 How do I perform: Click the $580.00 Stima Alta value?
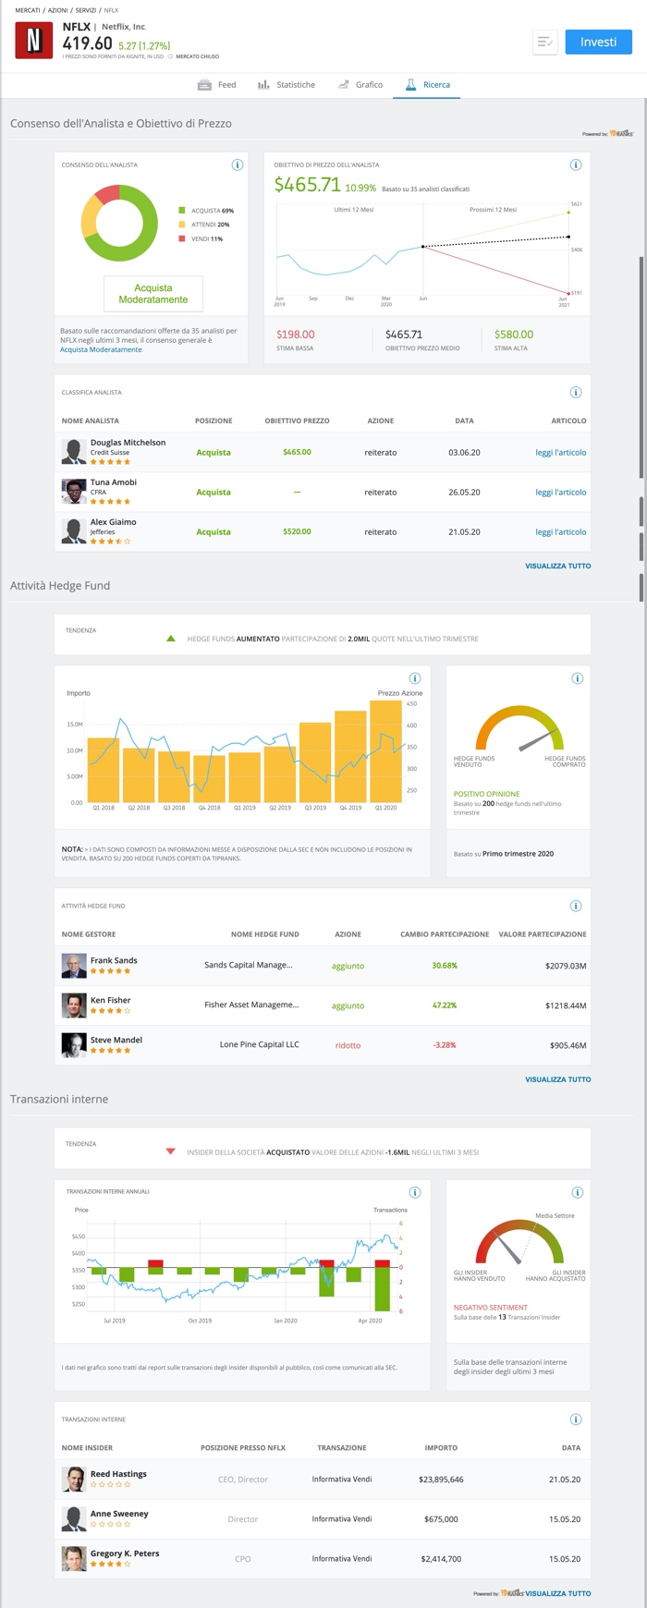coord(514,335)
